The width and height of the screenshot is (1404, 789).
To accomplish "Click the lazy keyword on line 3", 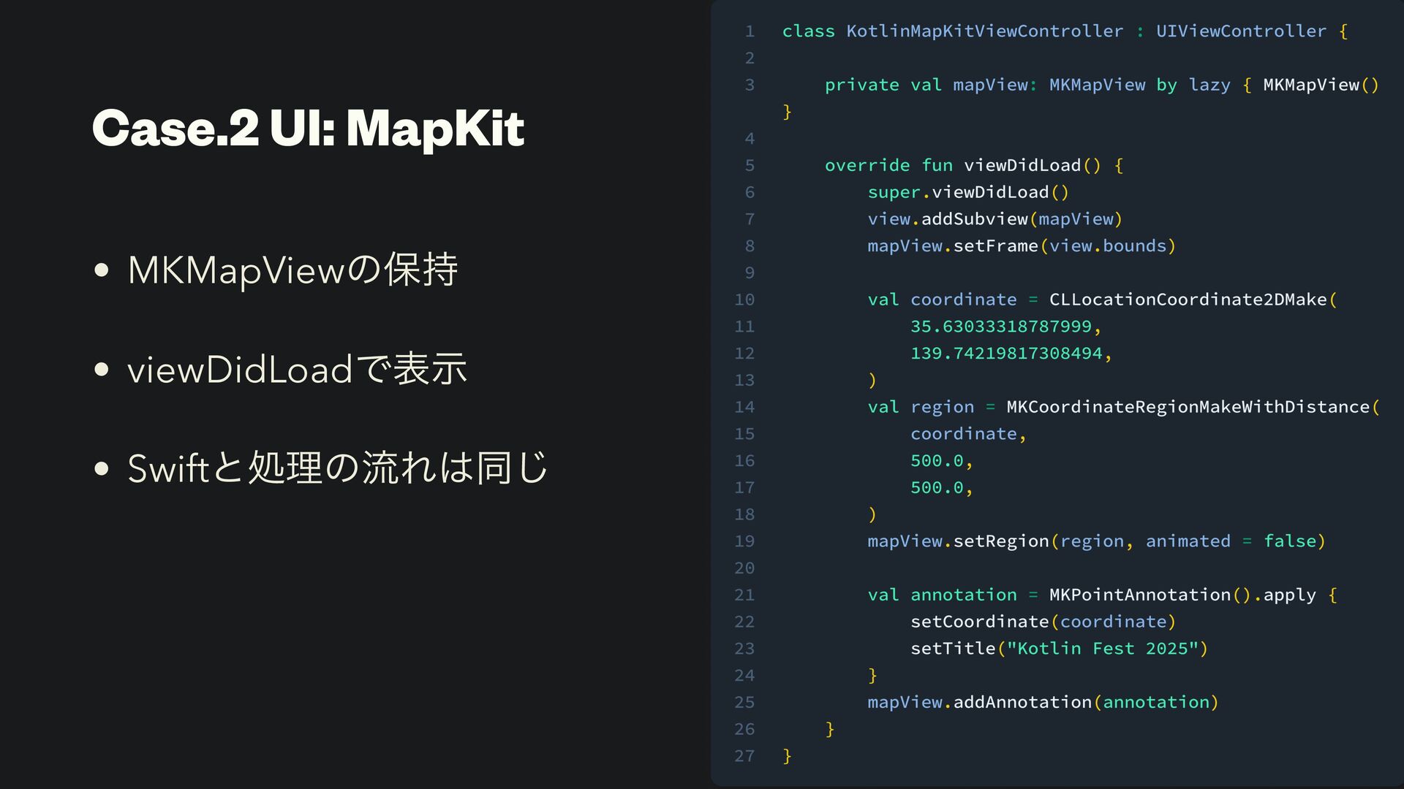I will (1209, 85).
